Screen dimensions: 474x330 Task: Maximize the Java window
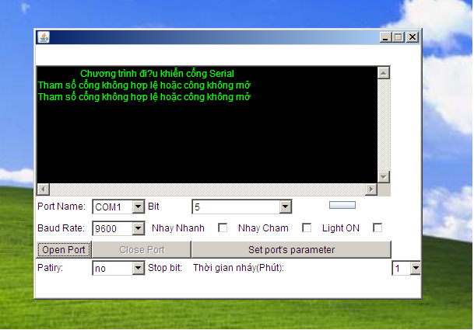399,37
